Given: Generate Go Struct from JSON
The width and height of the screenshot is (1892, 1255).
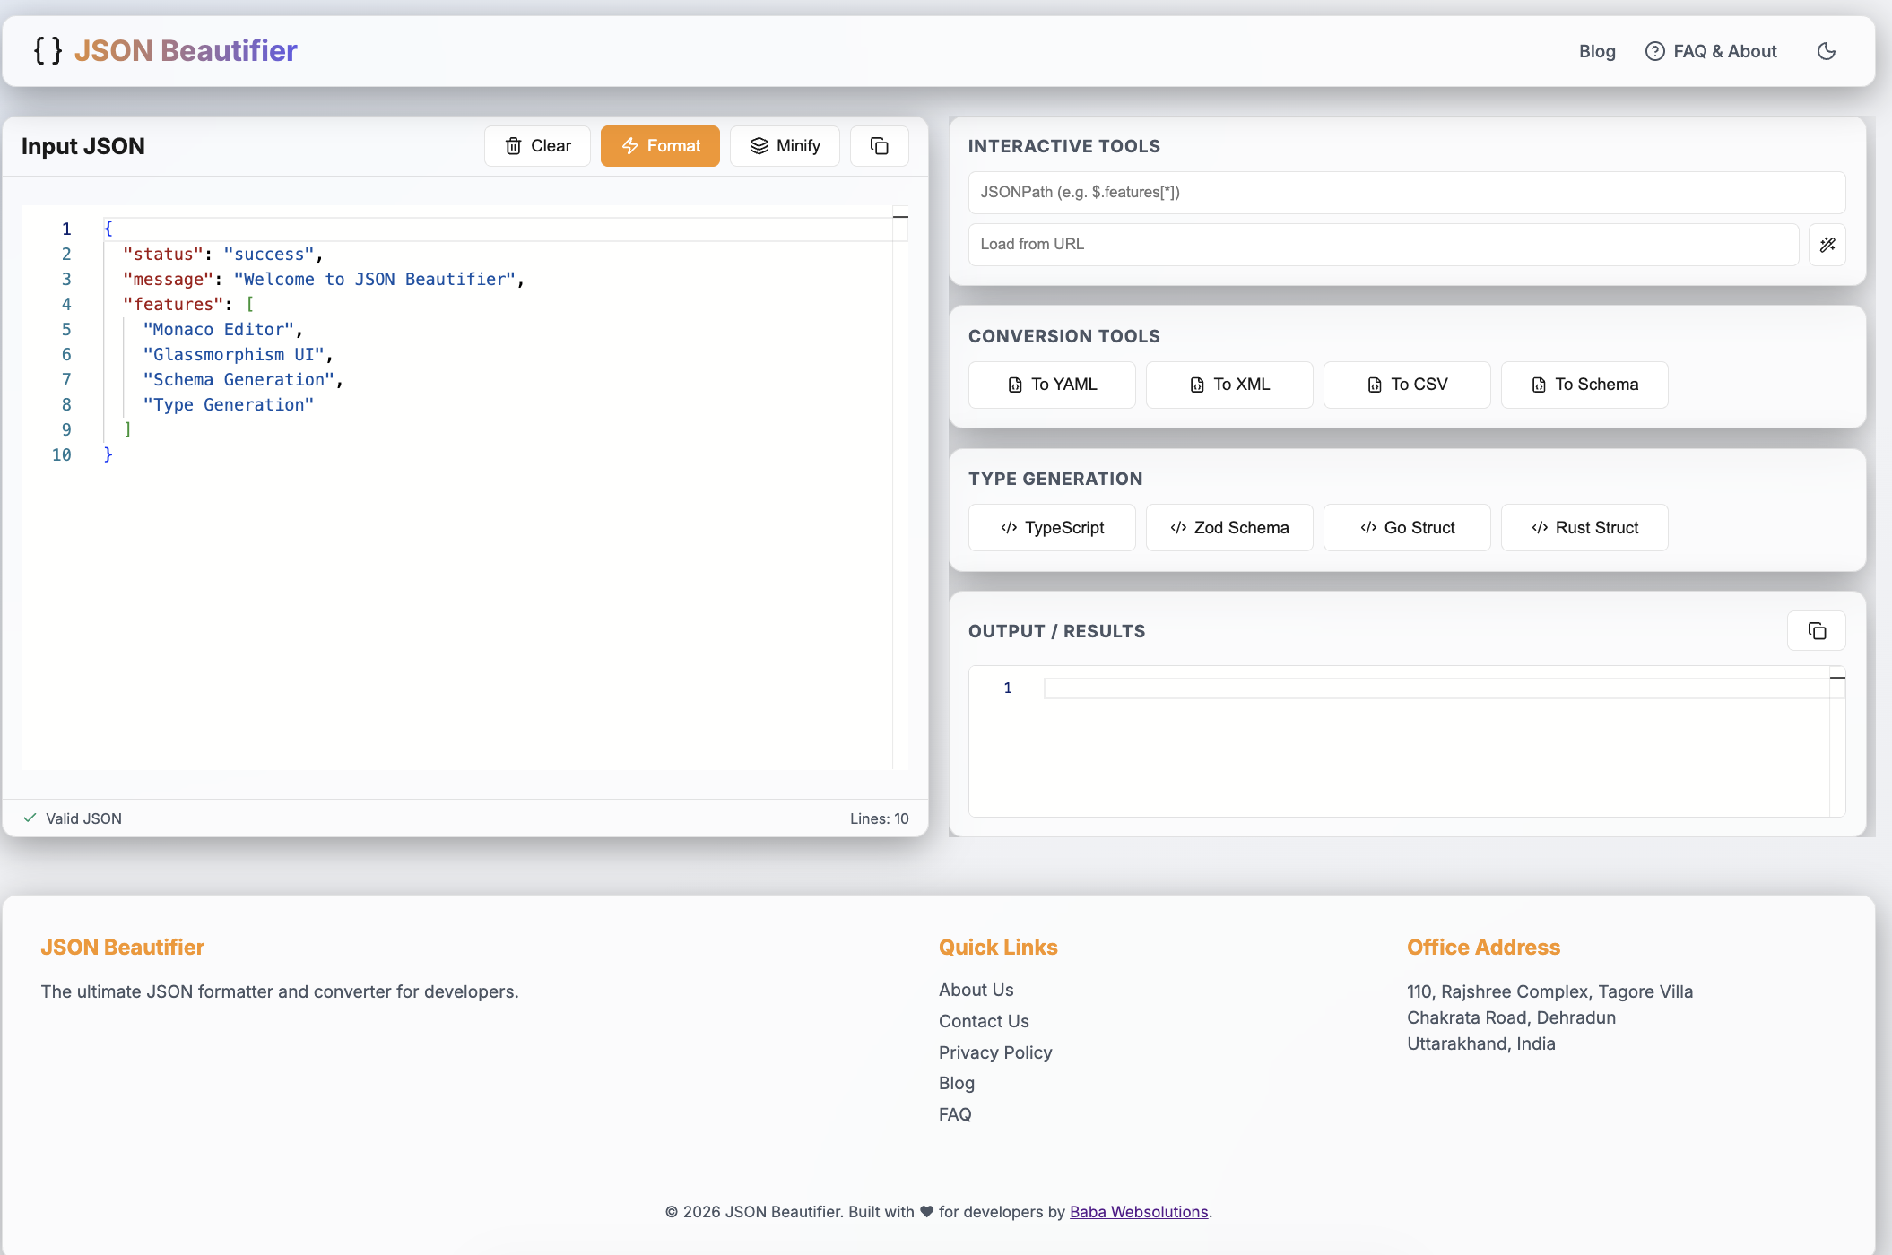Looking at the screenshot, I should tap(1407, 528).
